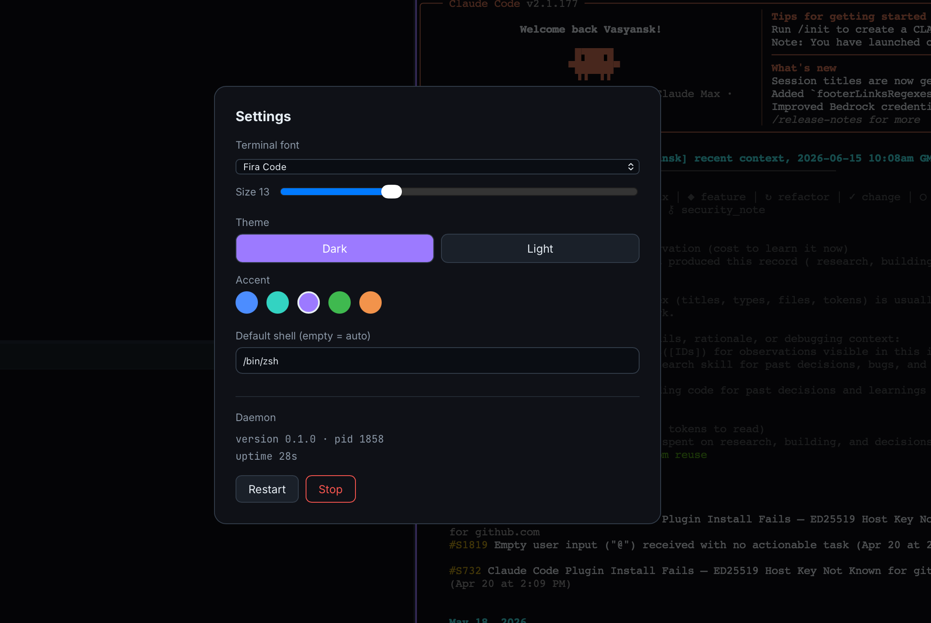Click the "version 0.1.0 · pid 1858" text
This screenshot has height=623, width=931.
309,439
